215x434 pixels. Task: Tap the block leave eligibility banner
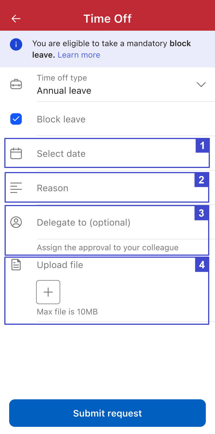pyautogui.click(x=107, y=49)
